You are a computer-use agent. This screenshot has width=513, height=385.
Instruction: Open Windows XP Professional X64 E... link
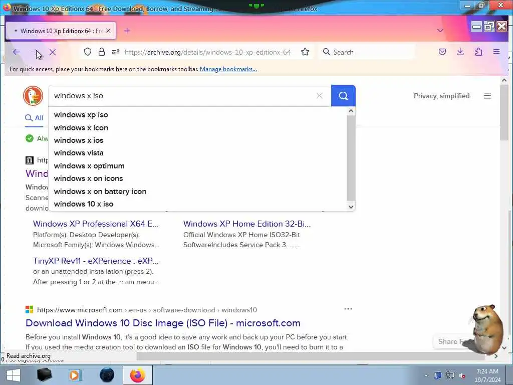pos(96,224)
